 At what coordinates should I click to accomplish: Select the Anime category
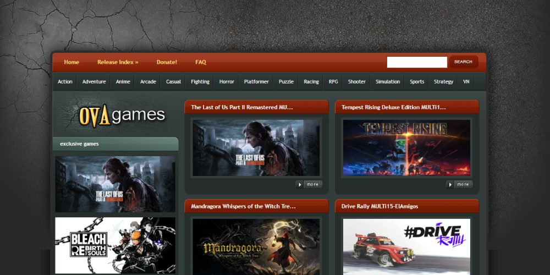click(123, 82)
